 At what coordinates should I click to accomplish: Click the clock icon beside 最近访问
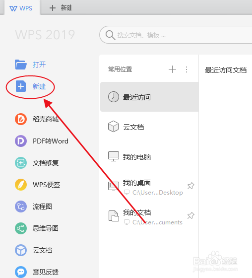[x=114, y=97]
